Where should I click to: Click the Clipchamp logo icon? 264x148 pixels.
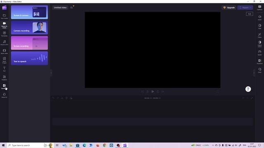point(5,7)
